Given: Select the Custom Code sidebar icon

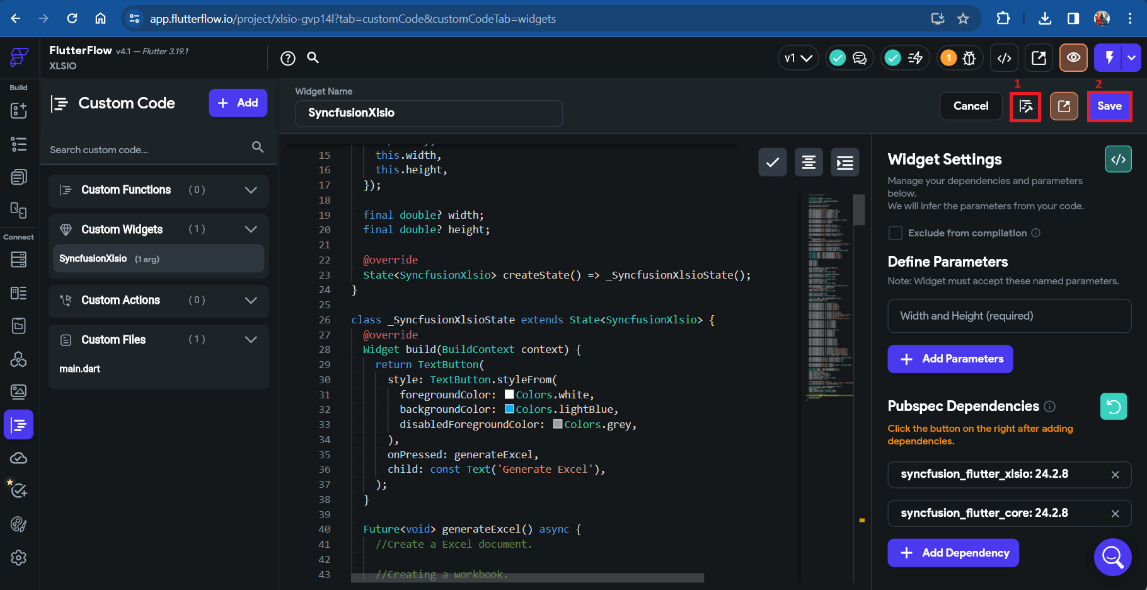Looking at the screenshot, I should click(19, 425).
